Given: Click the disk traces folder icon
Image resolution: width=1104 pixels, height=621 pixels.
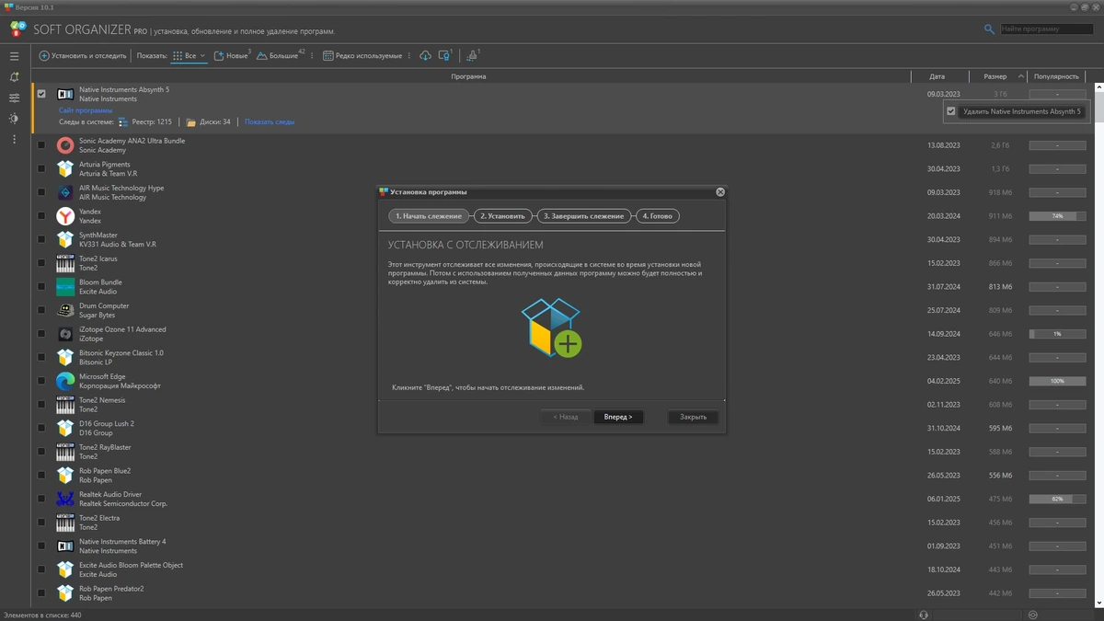Looking at the screenshot, I should pos(191,121).
